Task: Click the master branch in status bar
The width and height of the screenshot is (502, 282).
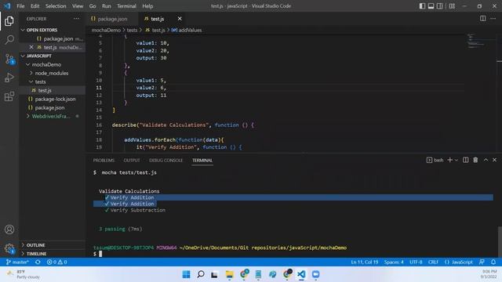Action: click(17, 262)
